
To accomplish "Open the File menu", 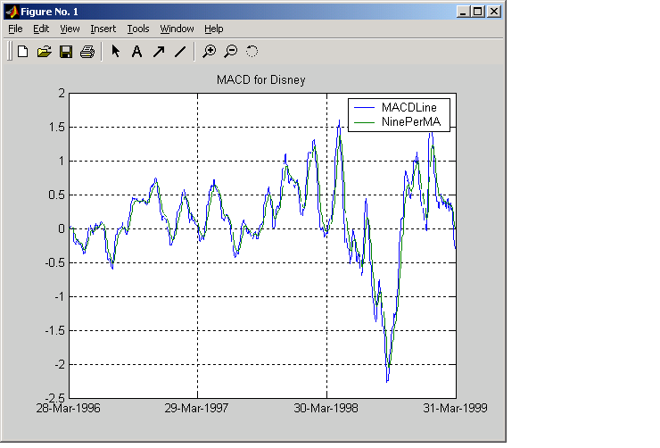I will tap(15, 29).
